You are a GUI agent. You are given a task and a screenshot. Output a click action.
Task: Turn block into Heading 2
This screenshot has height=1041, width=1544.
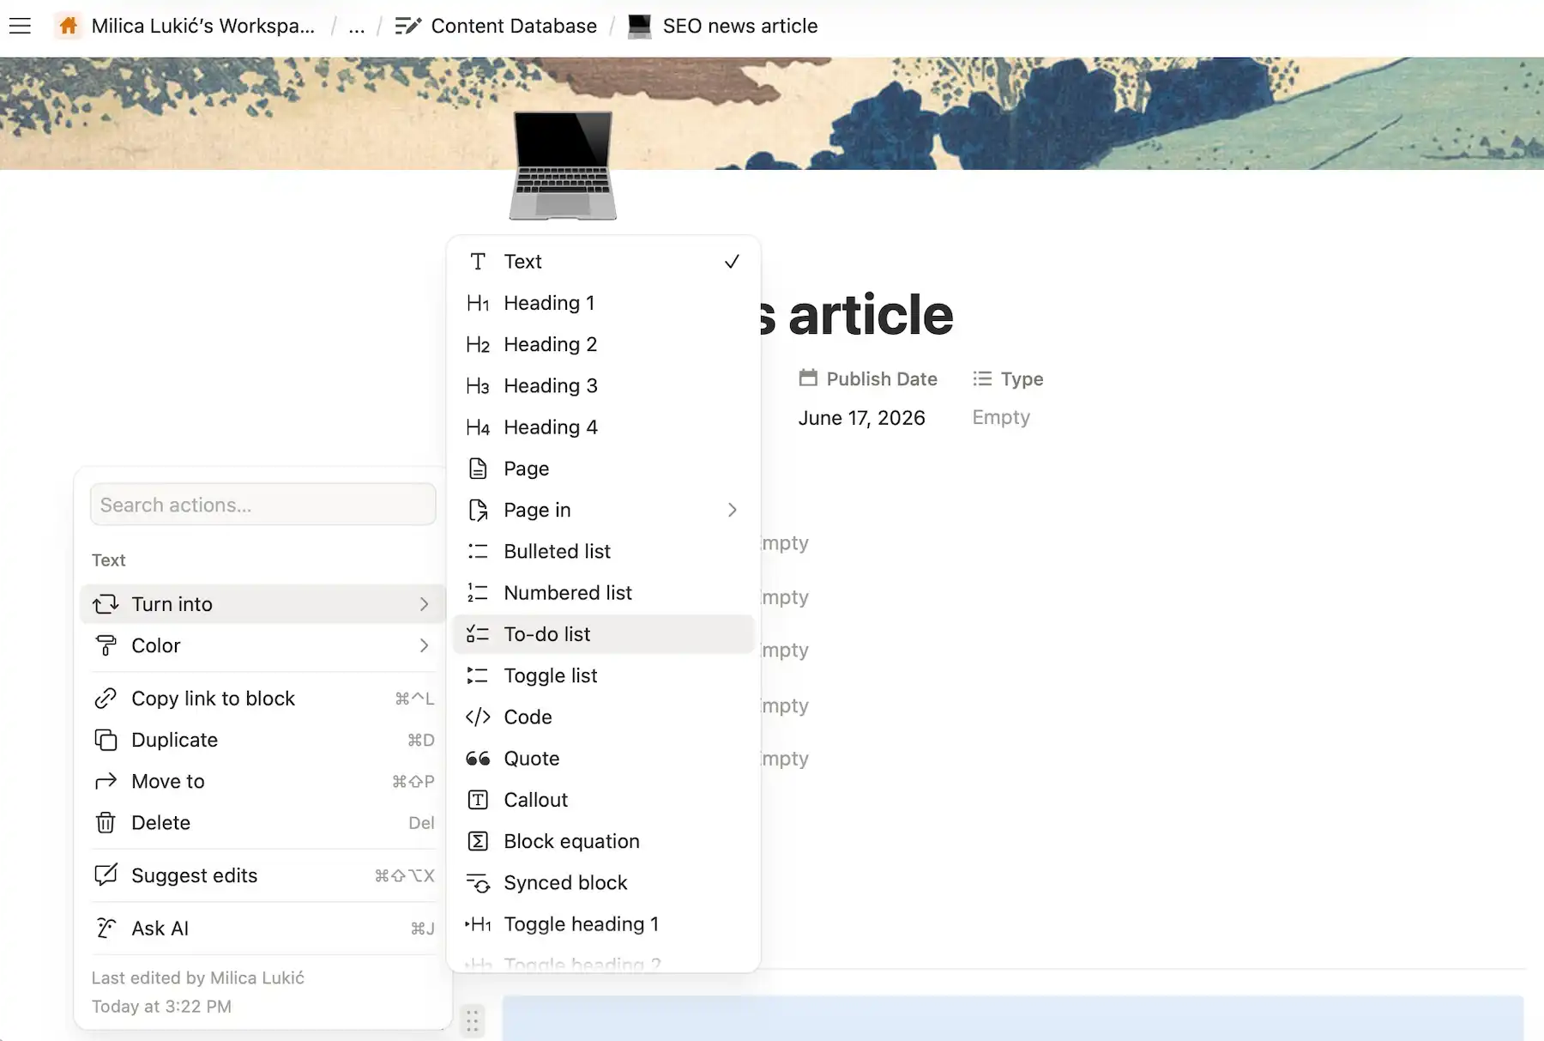[x=603, y=344]
